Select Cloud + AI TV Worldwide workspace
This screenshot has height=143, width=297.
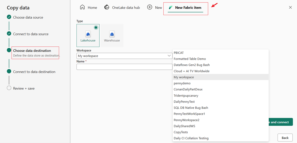[x=221, y=71]
